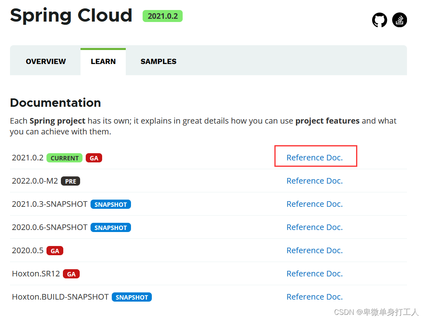Click the PRE badge next to 2022.0.0-M2
Image resolution: width=425 pixels, height=320 pixels.
click(70, 181)
